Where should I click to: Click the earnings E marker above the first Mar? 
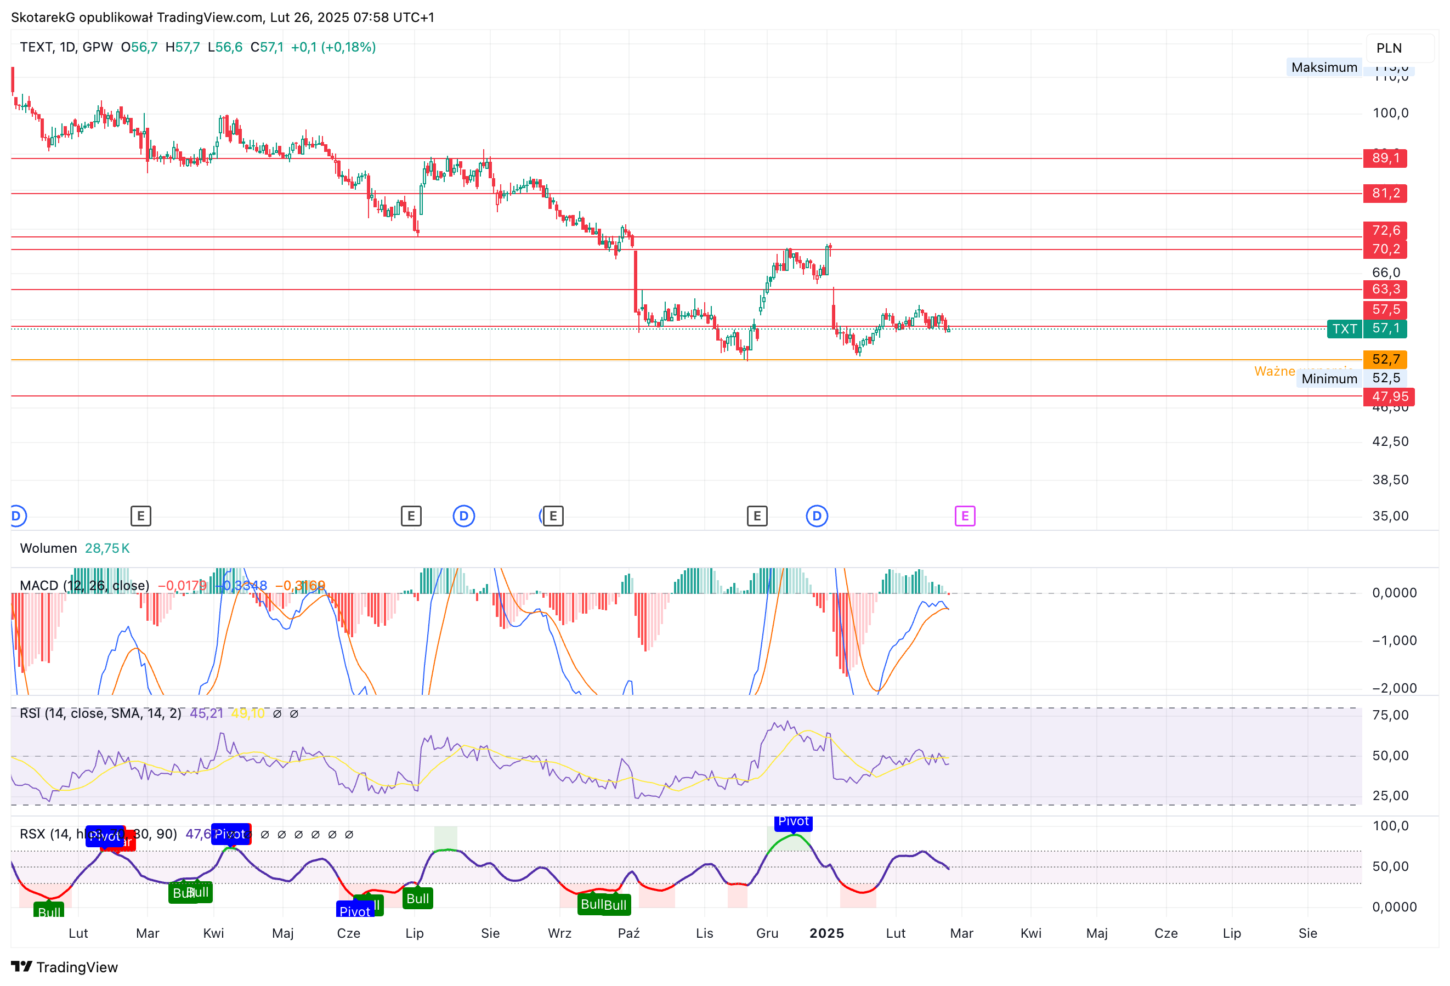(x=141, y=516)
